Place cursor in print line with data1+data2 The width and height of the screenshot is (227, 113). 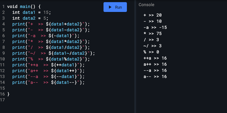[x=51, y=24]
